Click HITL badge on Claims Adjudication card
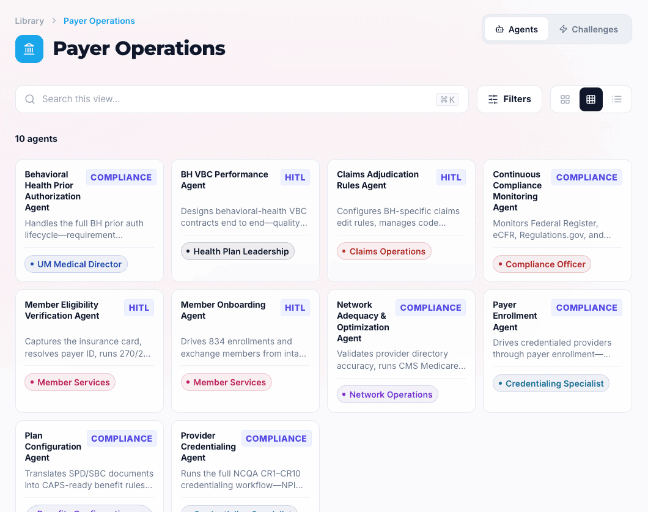The image size is (648, 512). [451, 177]
